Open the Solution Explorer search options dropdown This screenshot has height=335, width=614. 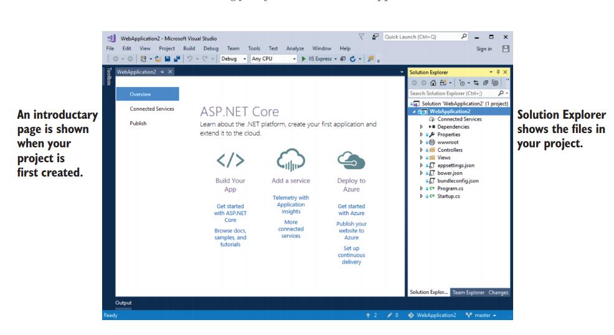pyautogui.click(x=507, y=93)
